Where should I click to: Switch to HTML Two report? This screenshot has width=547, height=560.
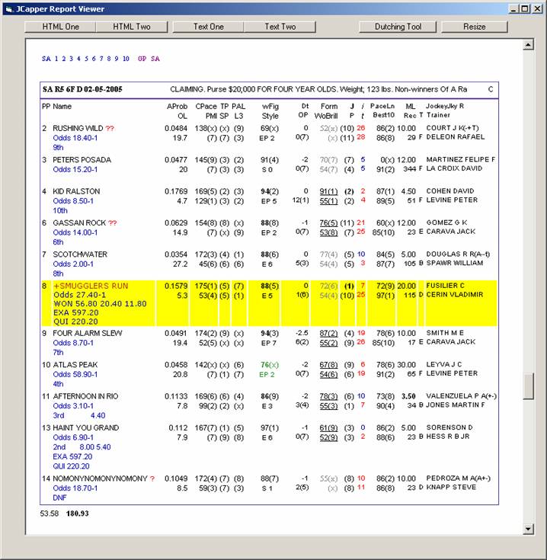pos(132,27)
